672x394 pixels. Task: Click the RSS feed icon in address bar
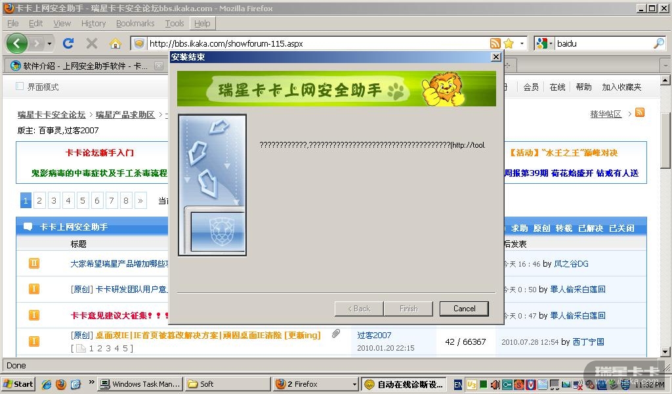click(495, 43)
